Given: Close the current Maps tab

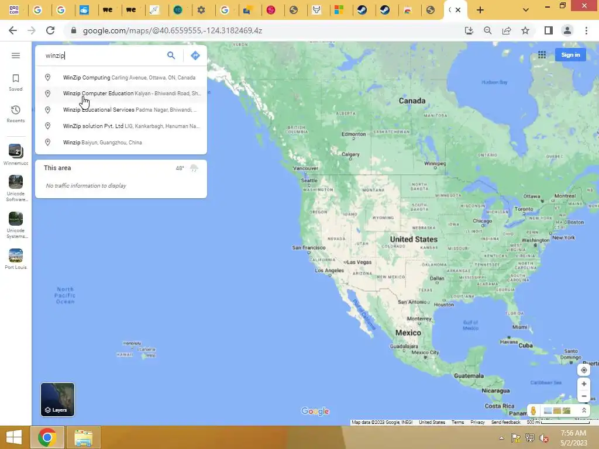Looking at the screenshot, I should point(458,11).
